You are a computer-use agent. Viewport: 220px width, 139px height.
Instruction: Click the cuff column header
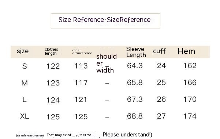(159, 51)
